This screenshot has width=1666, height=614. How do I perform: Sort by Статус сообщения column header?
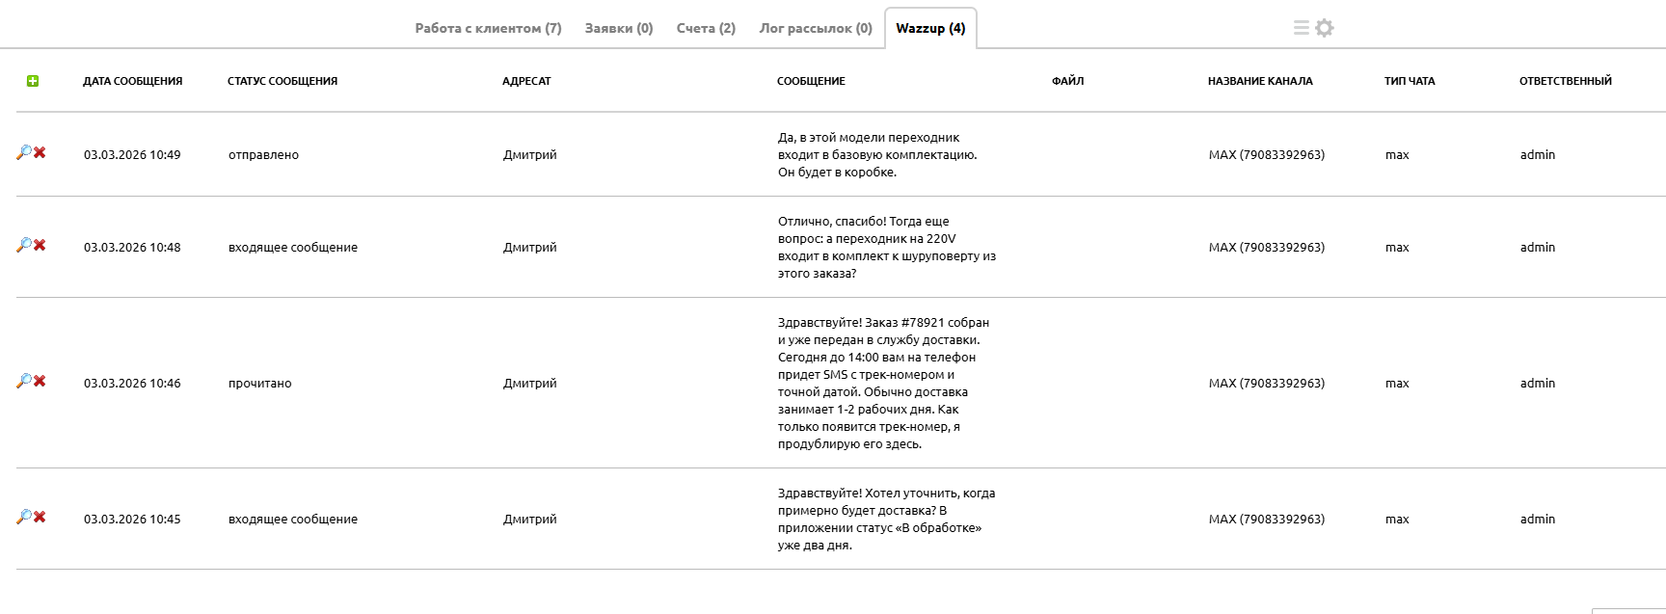tap(282, 81)
